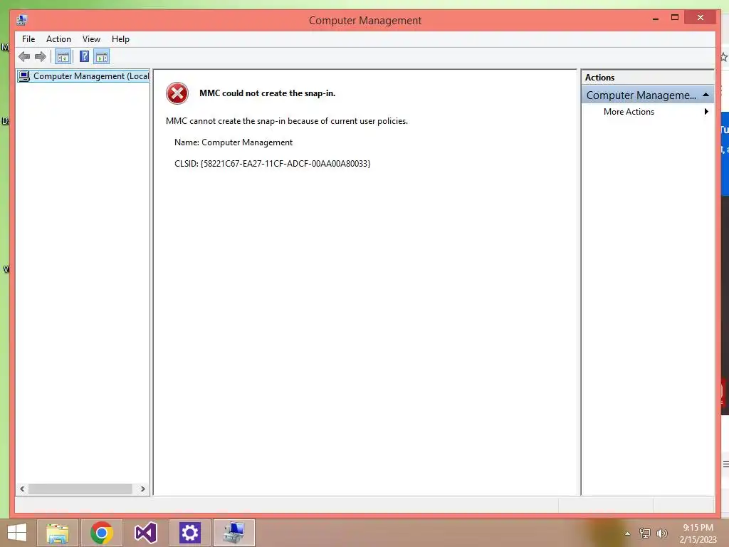Select Computer Management (Local) tree node
Image resolution: width=729 pixels, height=547 pixels.
pyautogui.click(x=84, y=75)
